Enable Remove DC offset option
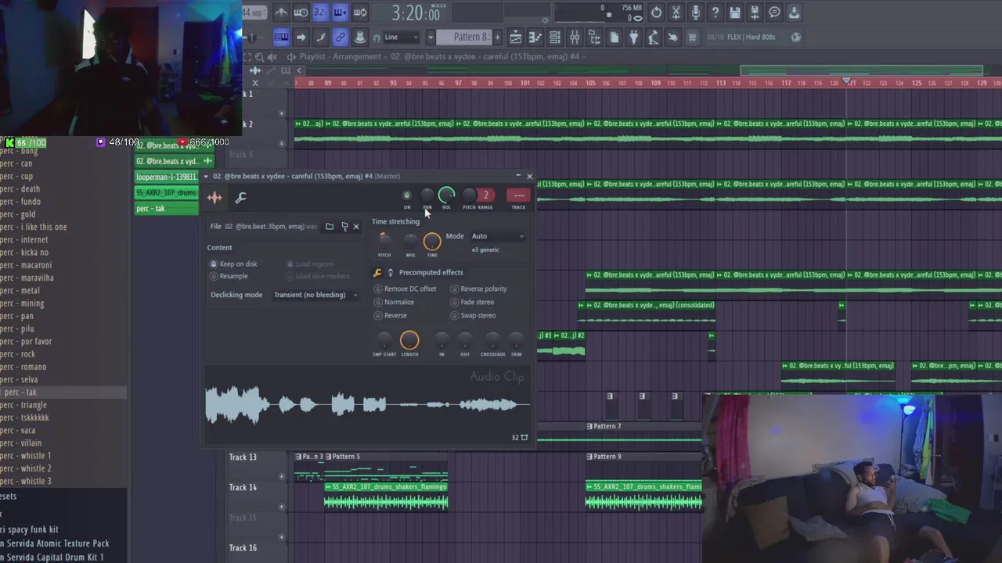The height and width of the screenshot is (563, 1002). pyautogui.click(x=405, y=289)
